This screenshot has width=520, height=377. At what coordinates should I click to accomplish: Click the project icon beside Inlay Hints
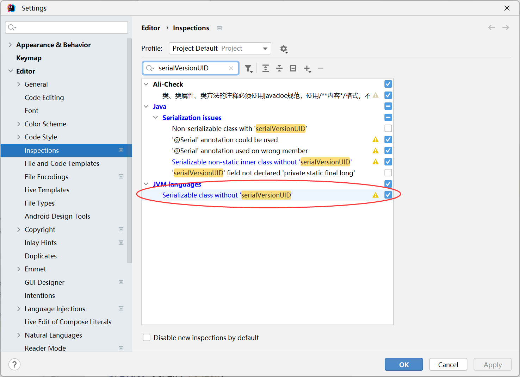[121, 243]
